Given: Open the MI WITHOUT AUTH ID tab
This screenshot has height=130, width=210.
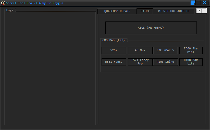Looking at the screenshot, I should pyautogui.click(x=174, y=11).
